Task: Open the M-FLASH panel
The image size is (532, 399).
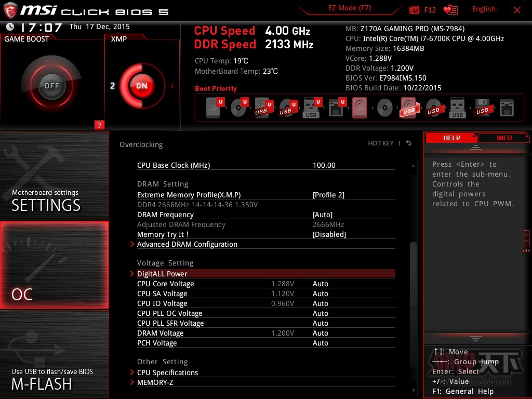Action: 54,354
